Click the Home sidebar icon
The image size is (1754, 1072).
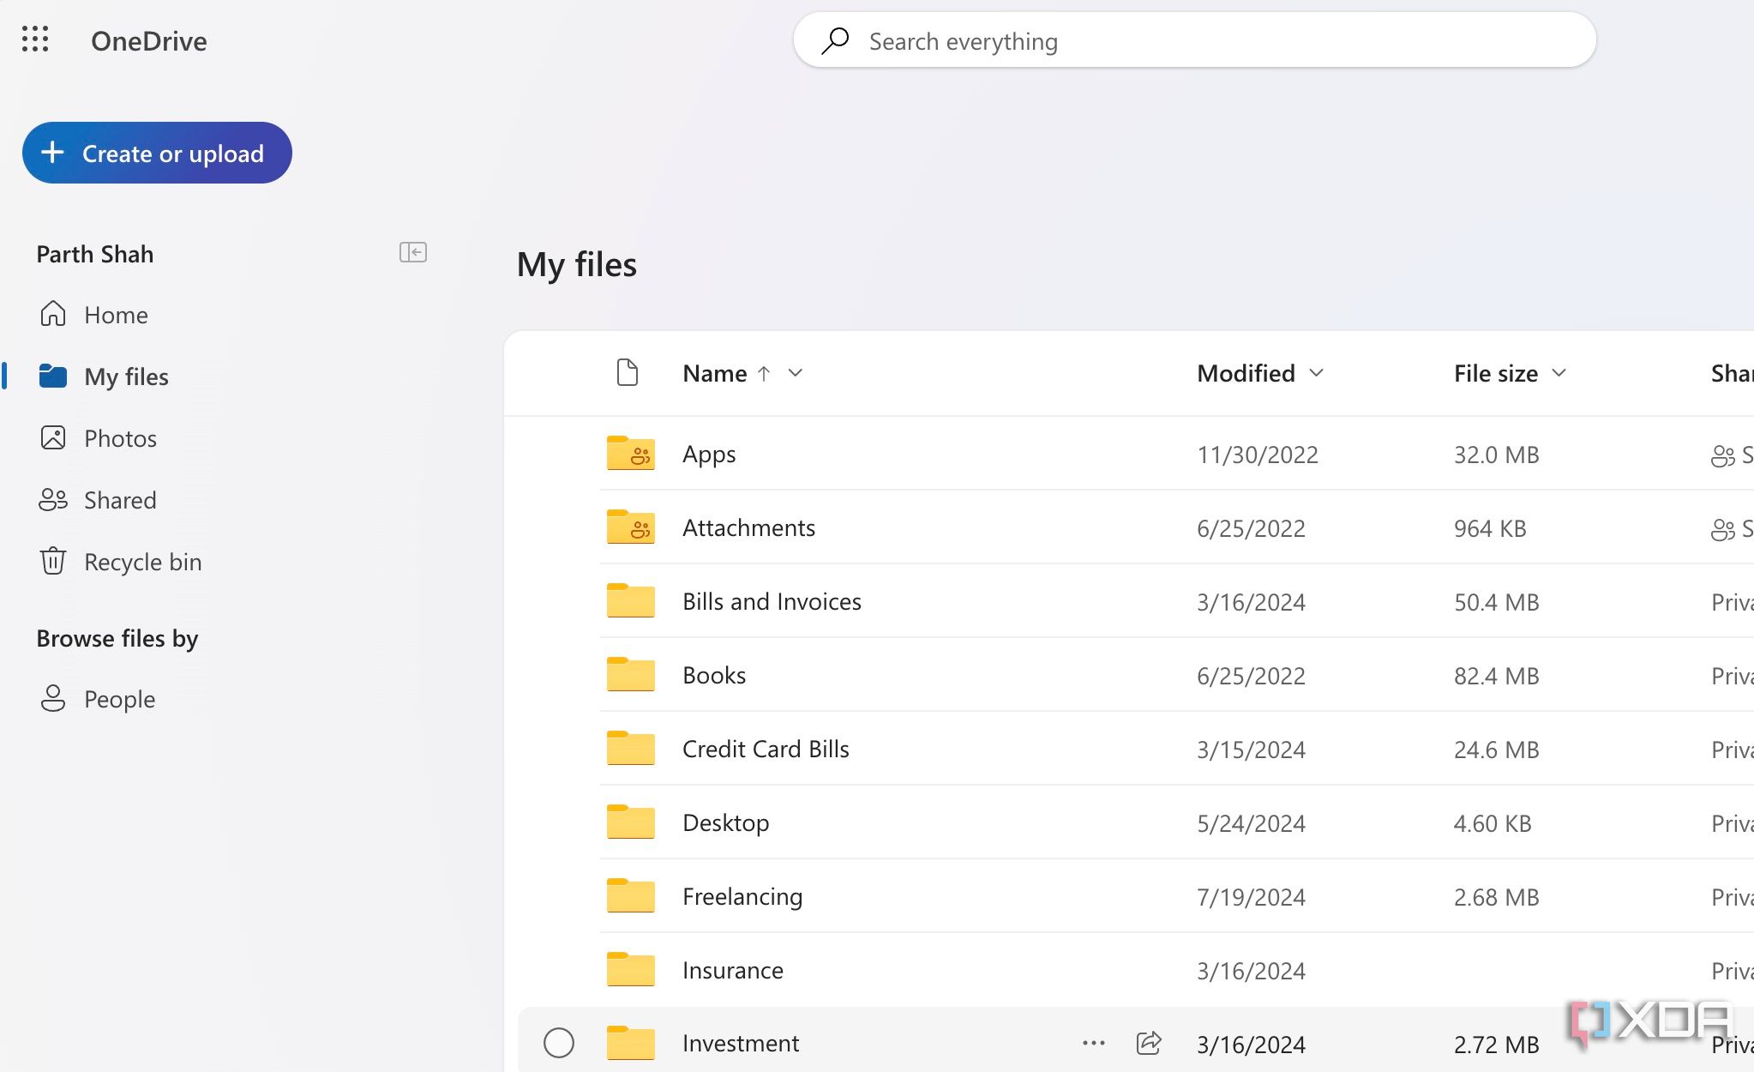tap(52, 312)
